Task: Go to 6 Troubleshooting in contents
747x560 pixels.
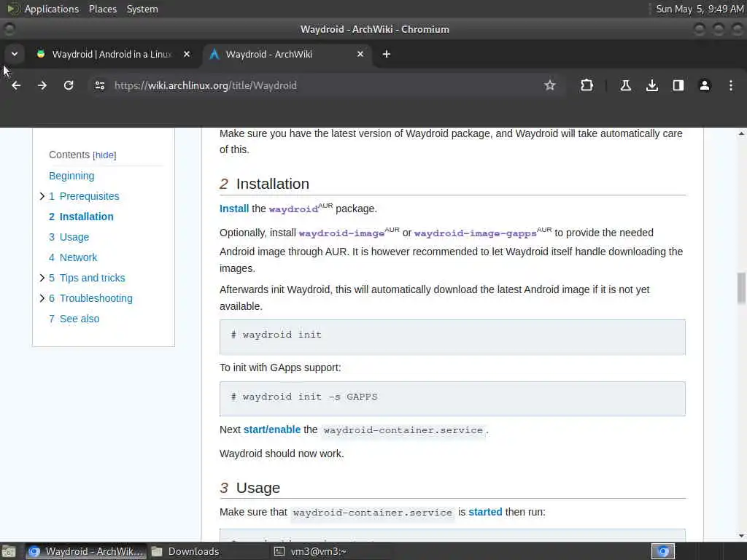Action: tap(90, 298)
